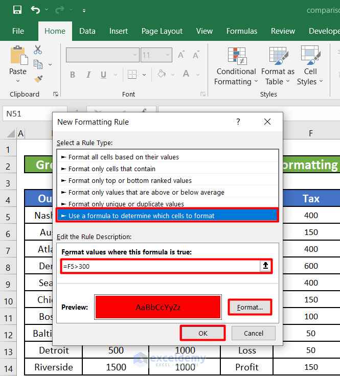Select column F header
The image size is (340, 376).
(311, 133)
